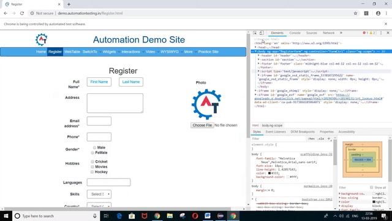Click the browser forward arrow
Viewport: 392px width, 221px height.
(13, 14)
